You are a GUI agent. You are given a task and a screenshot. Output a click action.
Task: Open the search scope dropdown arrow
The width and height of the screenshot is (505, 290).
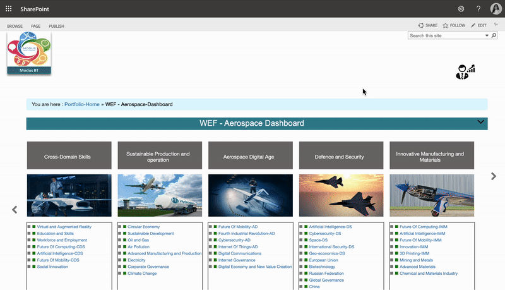coord(487,35)
